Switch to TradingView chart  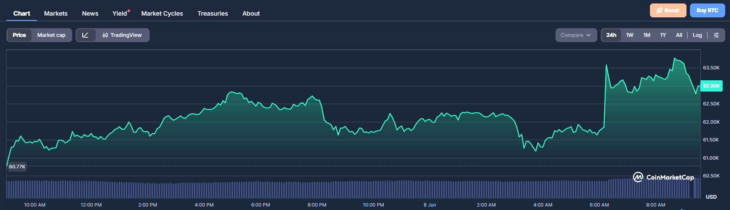tap(122, 35)
